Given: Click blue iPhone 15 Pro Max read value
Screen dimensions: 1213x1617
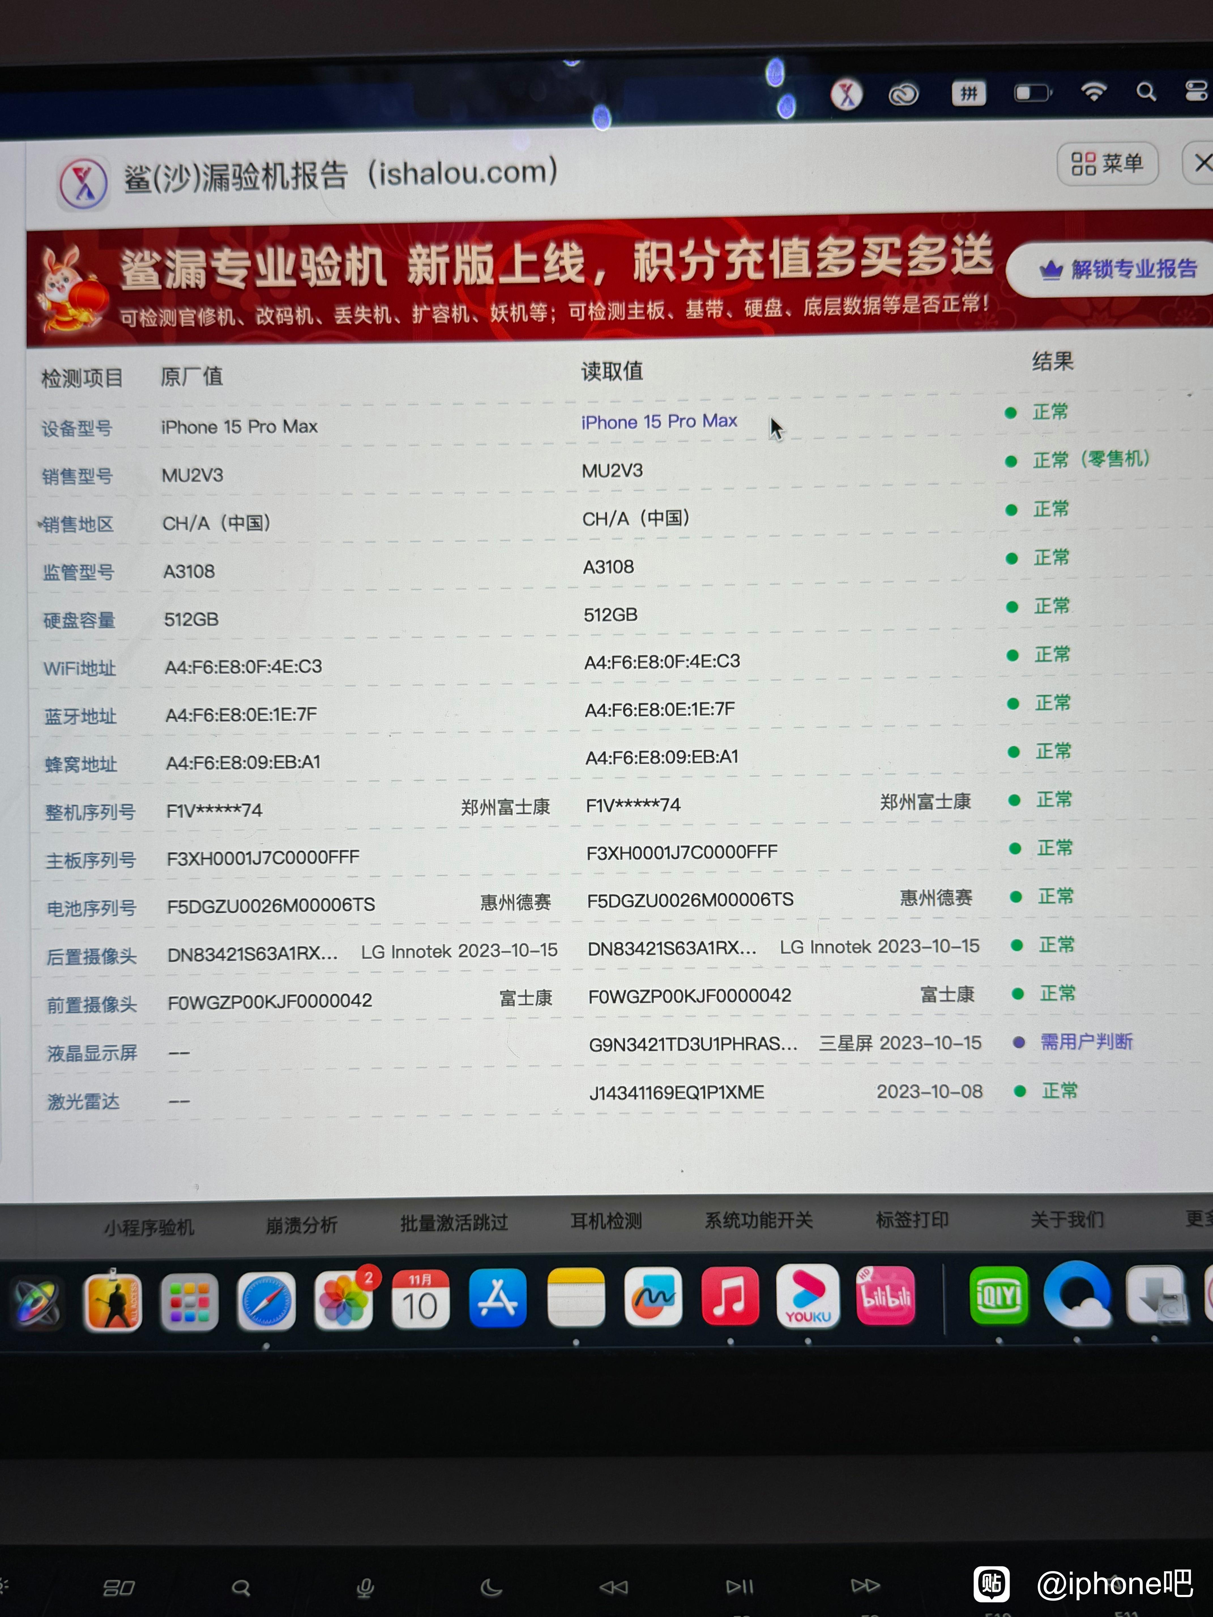Looking at the screenshot, I should coord(659,422).
